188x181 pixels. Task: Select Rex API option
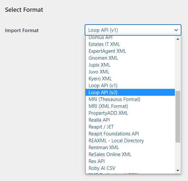click(130, 161)
